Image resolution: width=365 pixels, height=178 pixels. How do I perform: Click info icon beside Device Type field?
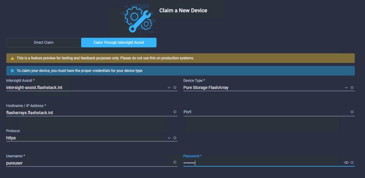tap(352, 87)
